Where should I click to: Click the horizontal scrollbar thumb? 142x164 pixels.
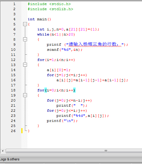(x=74, y=151)
